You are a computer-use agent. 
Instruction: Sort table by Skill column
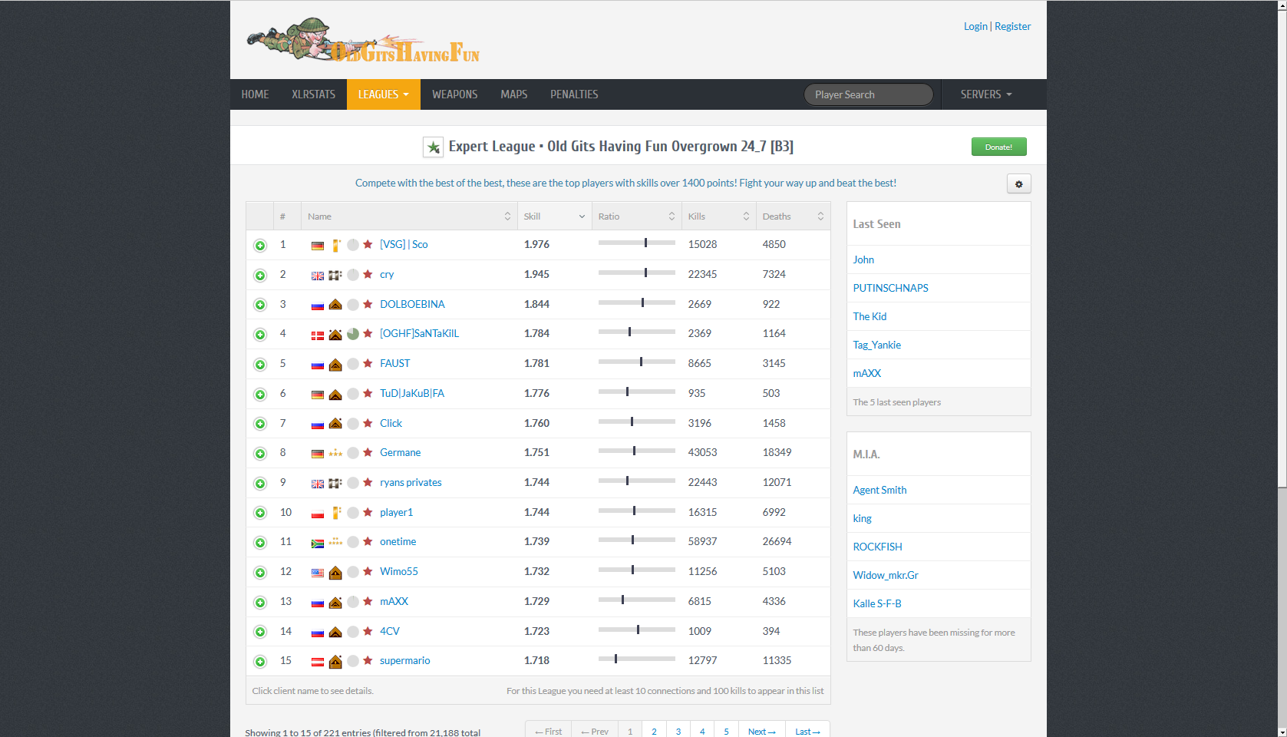tap(553, 216)
